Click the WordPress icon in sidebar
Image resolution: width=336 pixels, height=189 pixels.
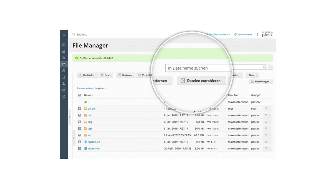point(64,96)
